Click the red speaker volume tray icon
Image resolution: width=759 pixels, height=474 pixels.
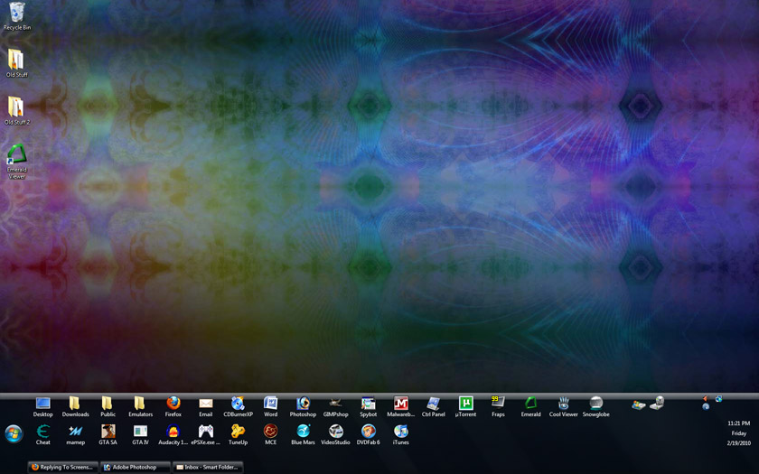706,399
